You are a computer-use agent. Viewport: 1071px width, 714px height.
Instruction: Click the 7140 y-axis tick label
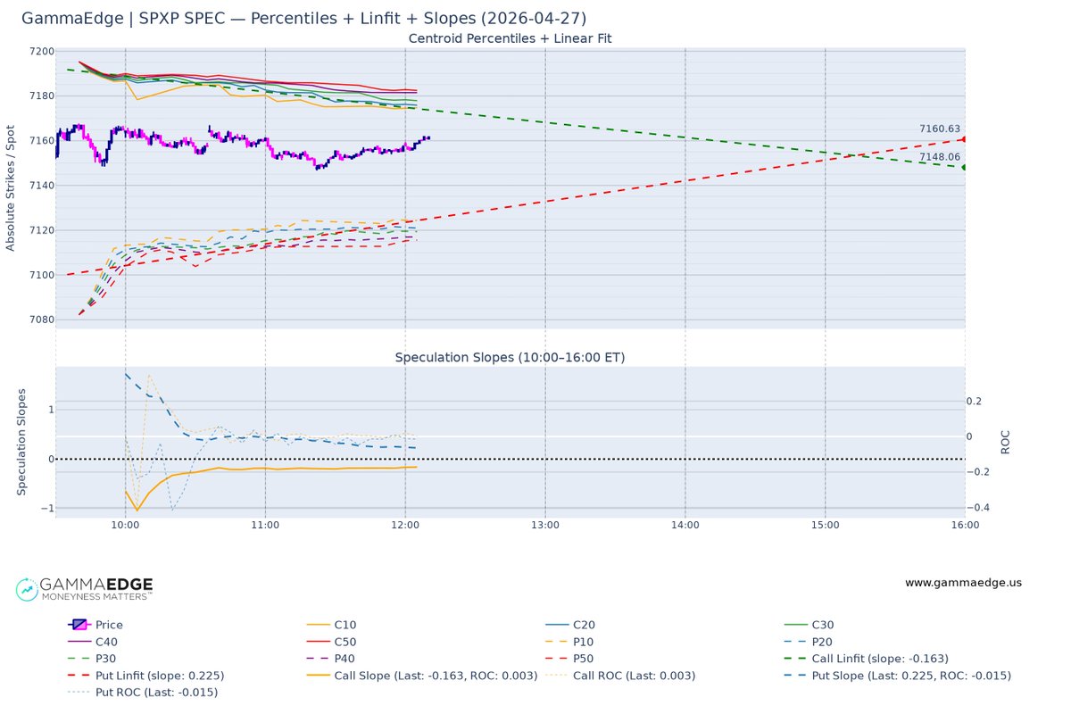[x=41, y=186]
